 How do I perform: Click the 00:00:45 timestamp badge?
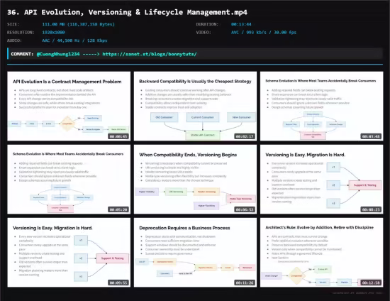[x=118, y=136]
